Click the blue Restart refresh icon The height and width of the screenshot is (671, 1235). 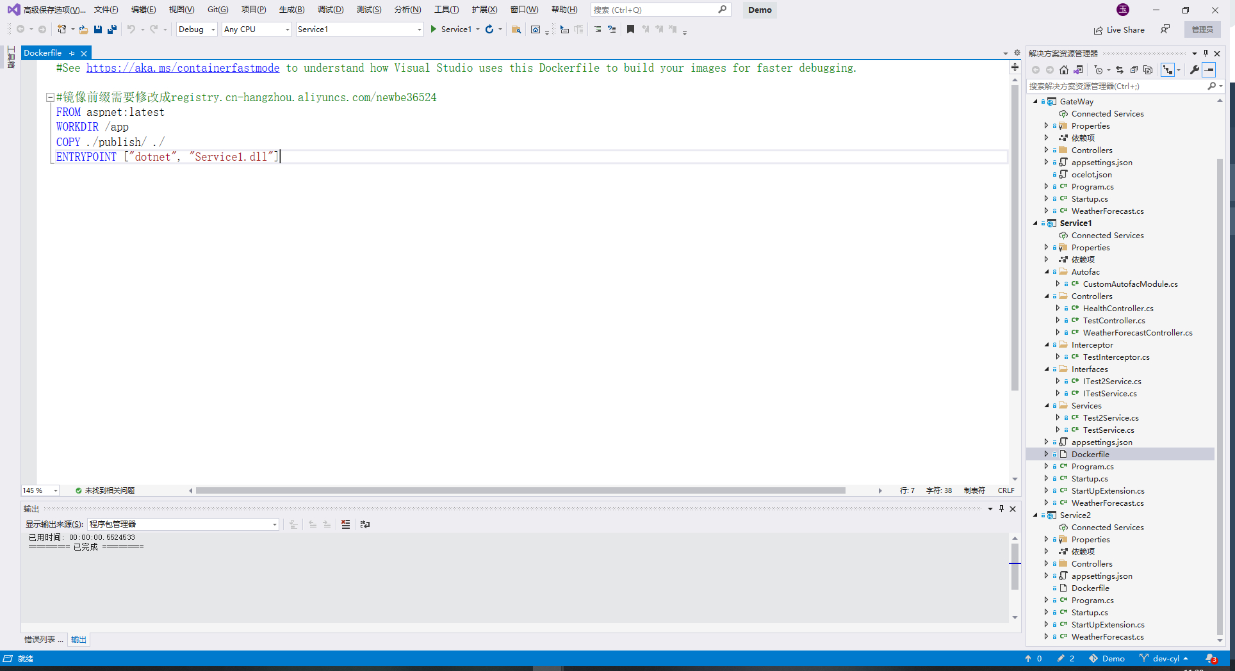489,29
